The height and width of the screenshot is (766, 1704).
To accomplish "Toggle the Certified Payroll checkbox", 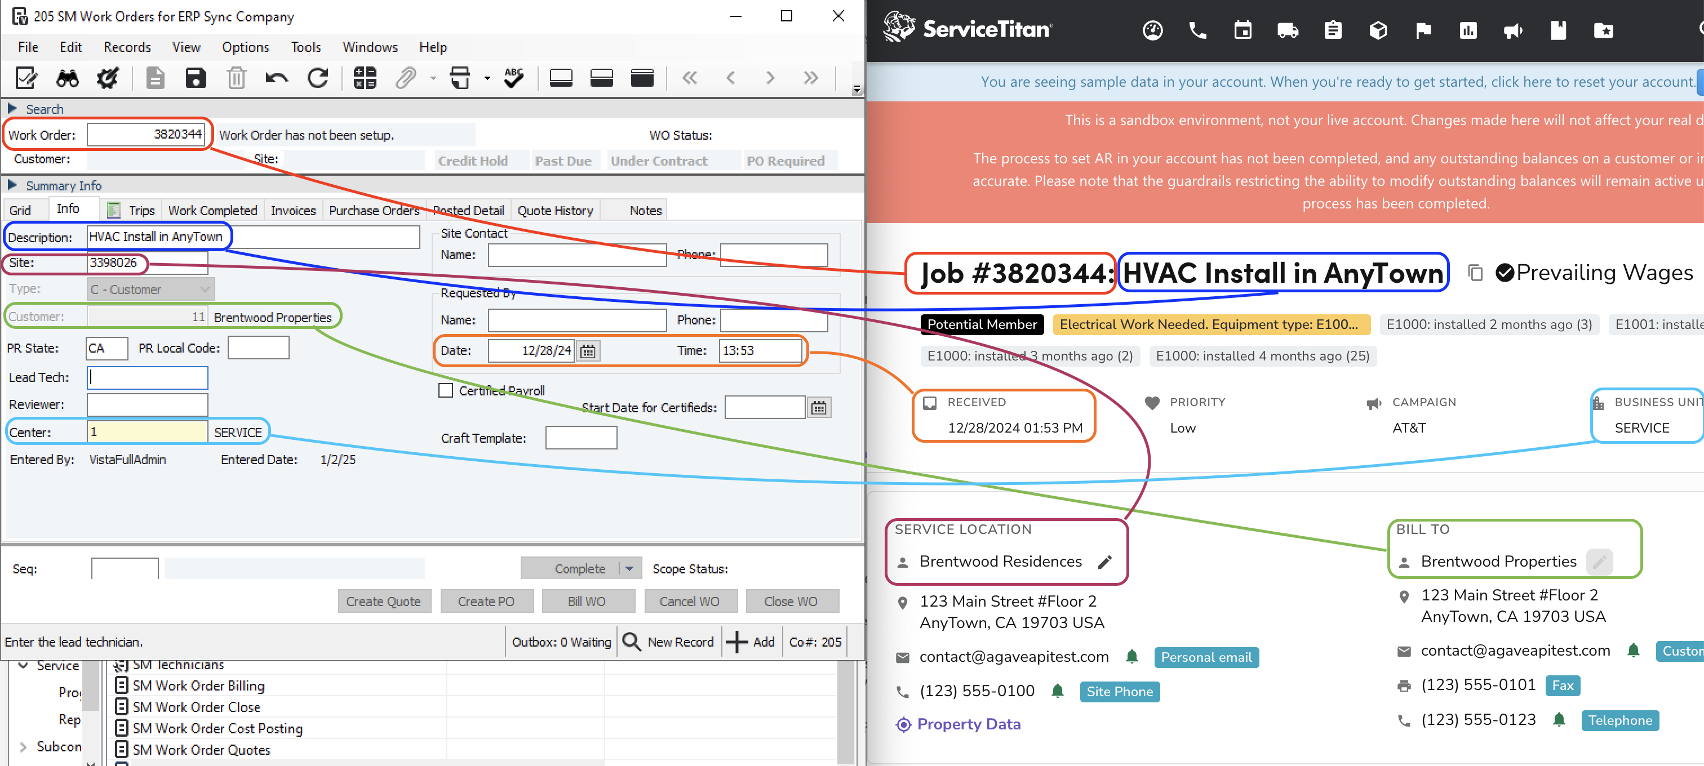I will pos(446,390).
